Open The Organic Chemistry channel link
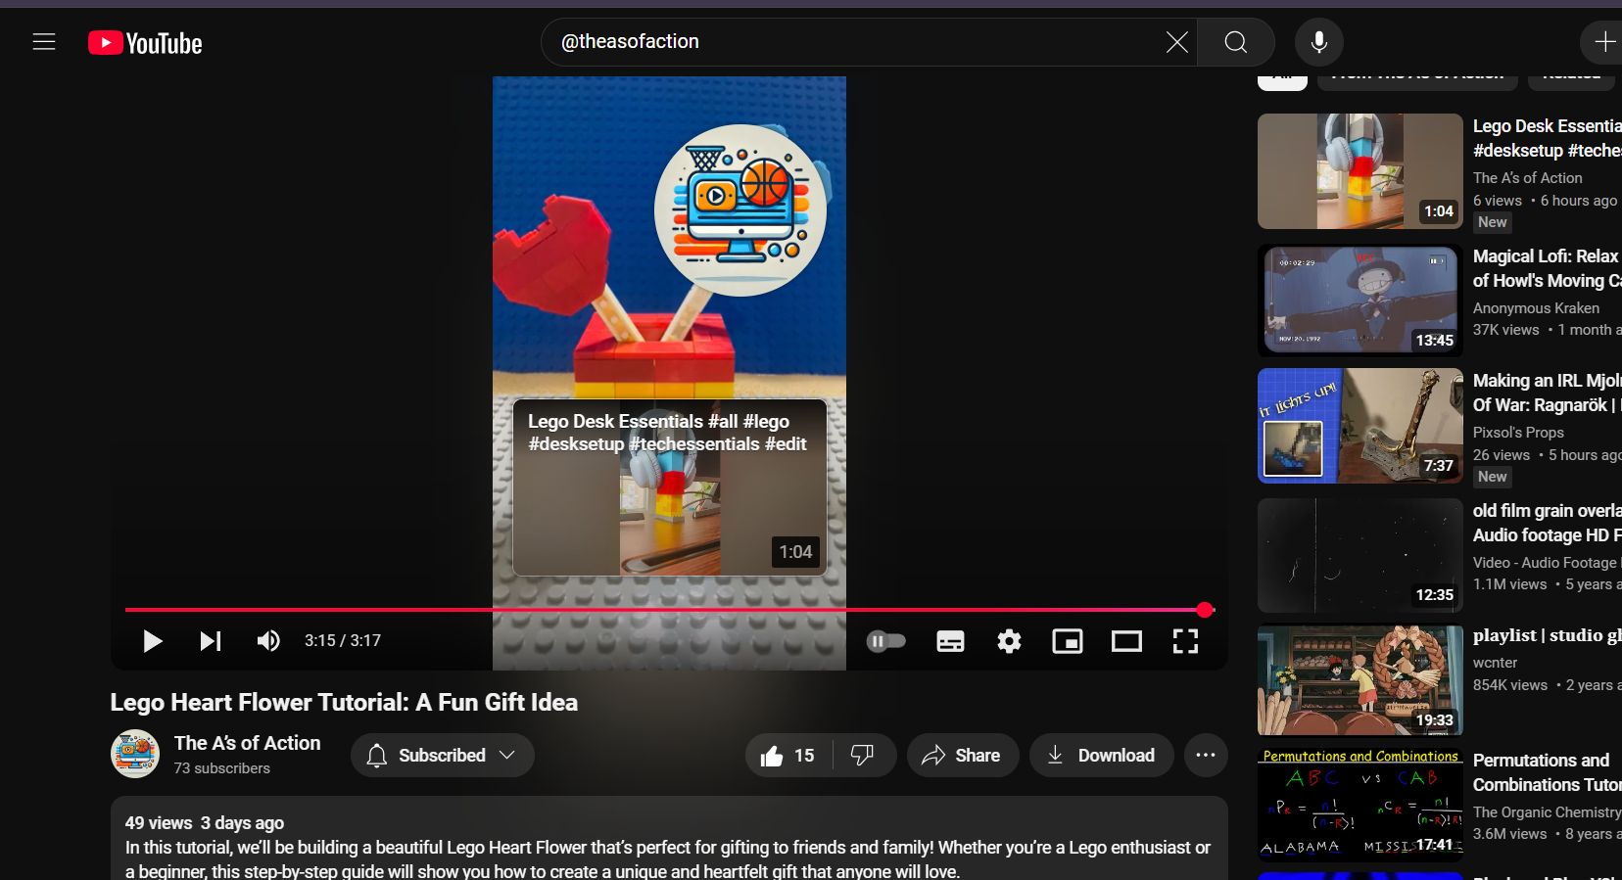The image size is (1622, 880). (1548, 812)
